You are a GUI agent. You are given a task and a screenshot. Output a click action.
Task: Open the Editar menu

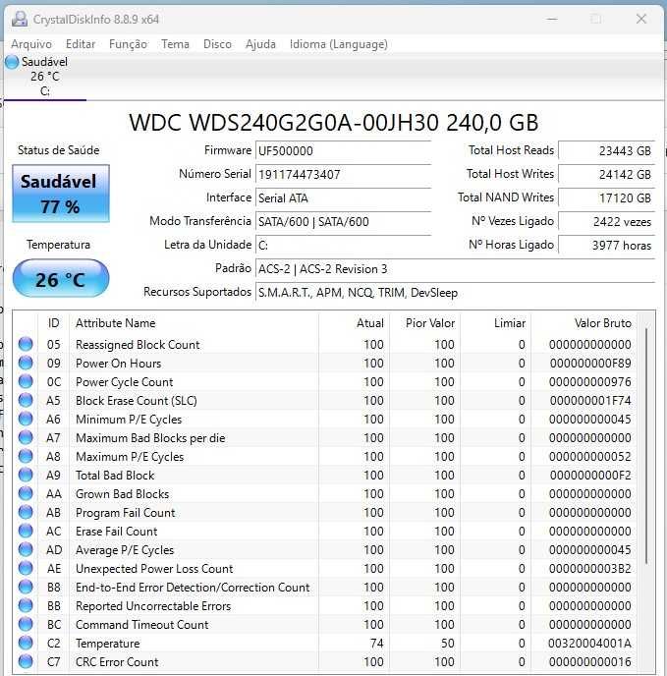pyautogui.click(x=81, y=44)
